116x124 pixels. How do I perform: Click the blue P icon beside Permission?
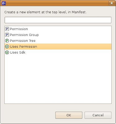coord(7,29)
